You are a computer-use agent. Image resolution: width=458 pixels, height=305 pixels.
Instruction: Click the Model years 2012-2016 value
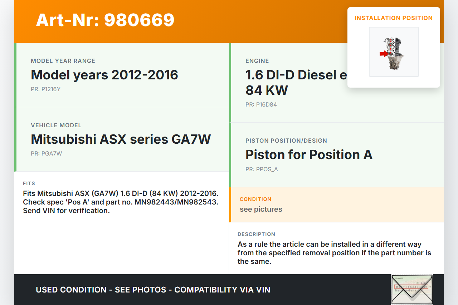pos(104,75)
